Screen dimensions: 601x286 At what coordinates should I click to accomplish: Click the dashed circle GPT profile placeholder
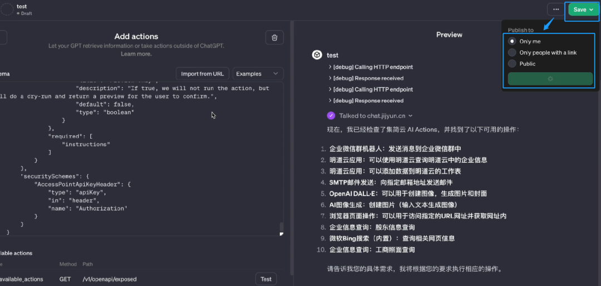point(7,9)
